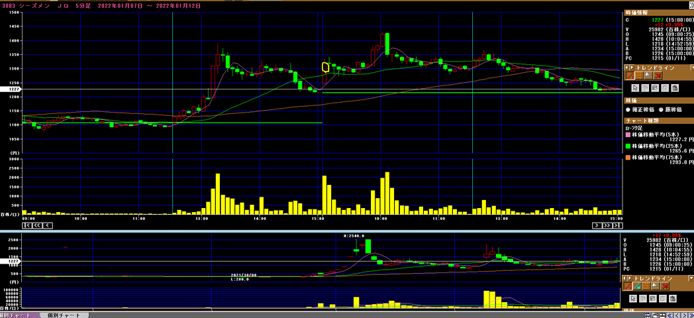Click paste clipboard icon in upper panel
Image resolution: width=694 pixels, height=318 pixels.
675,87
